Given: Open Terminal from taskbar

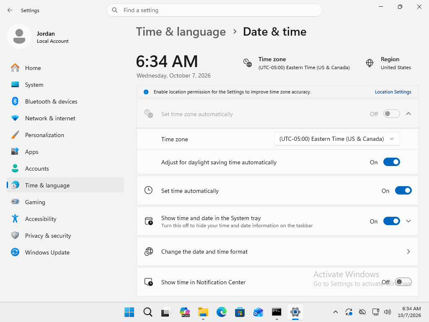Looking at the screenshot, I should tap(277, 312).
